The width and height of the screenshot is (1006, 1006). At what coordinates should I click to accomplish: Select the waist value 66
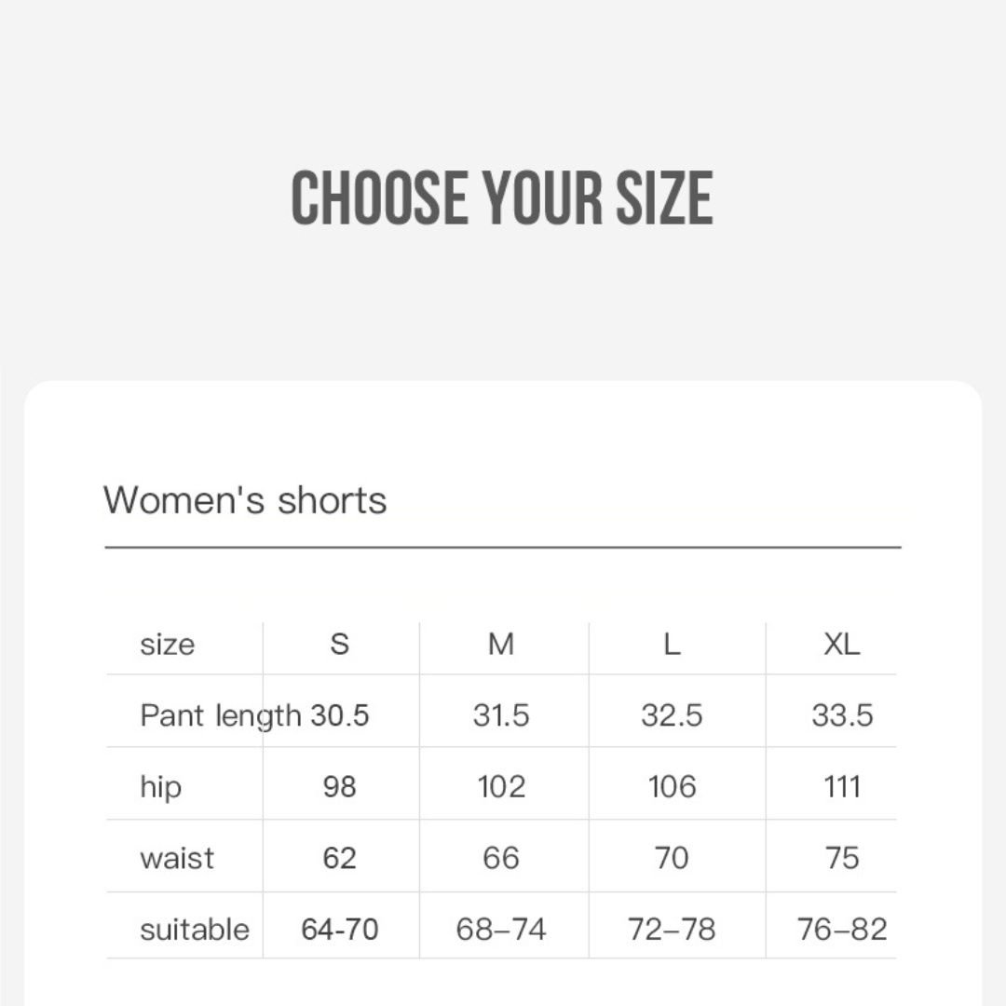pos(501,858)
